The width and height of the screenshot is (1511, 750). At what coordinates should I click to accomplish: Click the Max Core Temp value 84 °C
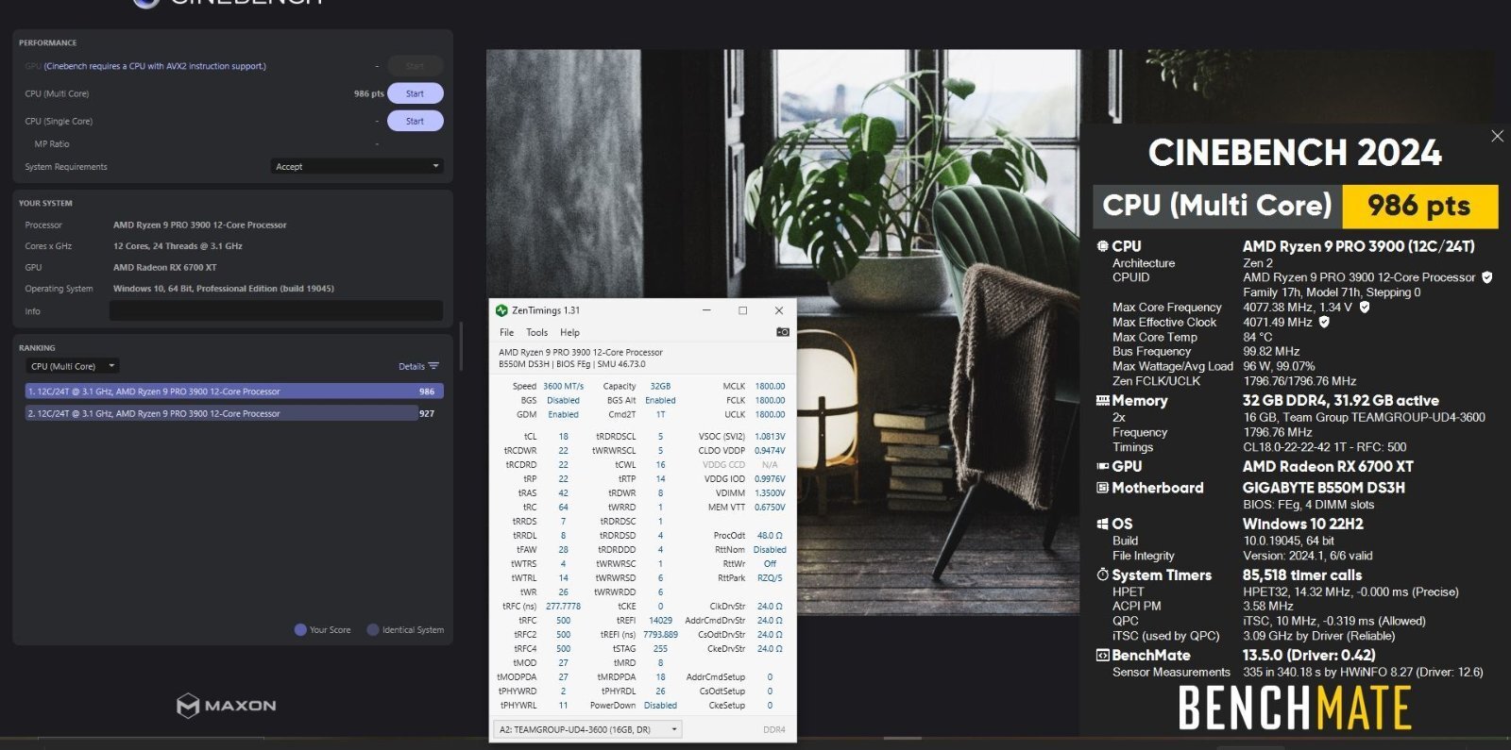tap(1258, 337)
